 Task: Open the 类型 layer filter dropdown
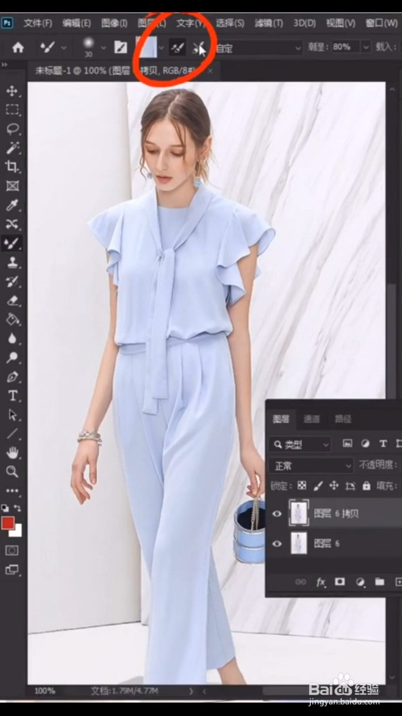click(x=300, y=444)
